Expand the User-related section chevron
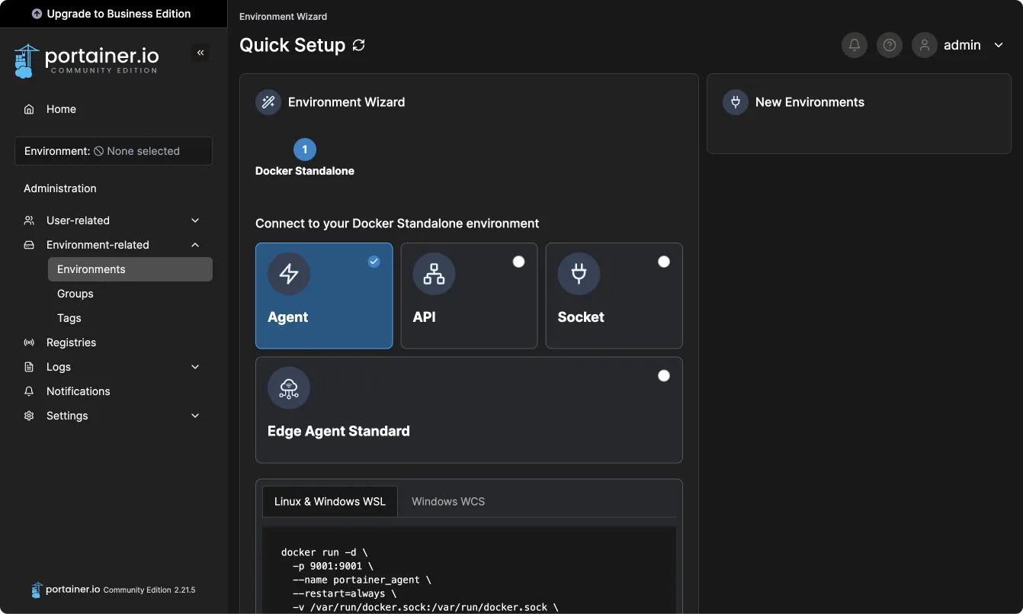The width and height of the screenshot is (1023, 614). (195, 220)
